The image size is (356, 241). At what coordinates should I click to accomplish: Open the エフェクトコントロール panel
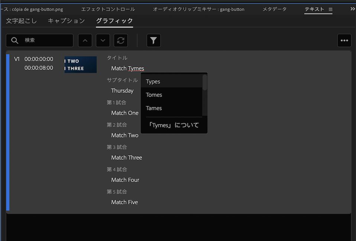(x=108, y=9)
